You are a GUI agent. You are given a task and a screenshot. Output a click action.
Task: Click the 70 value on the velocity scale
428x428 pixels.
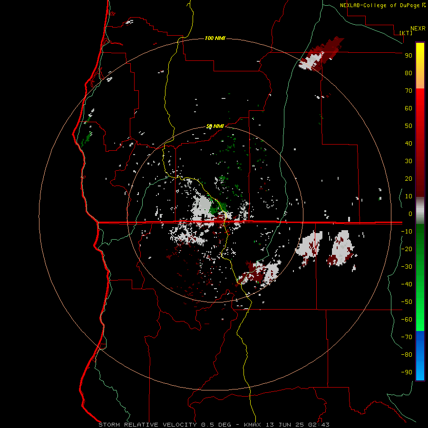pyautogui.click(x=409, y=91)
